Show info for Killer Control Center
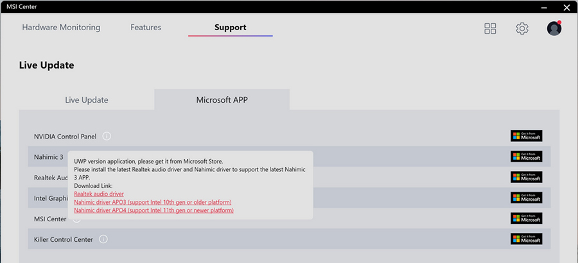 103,239
